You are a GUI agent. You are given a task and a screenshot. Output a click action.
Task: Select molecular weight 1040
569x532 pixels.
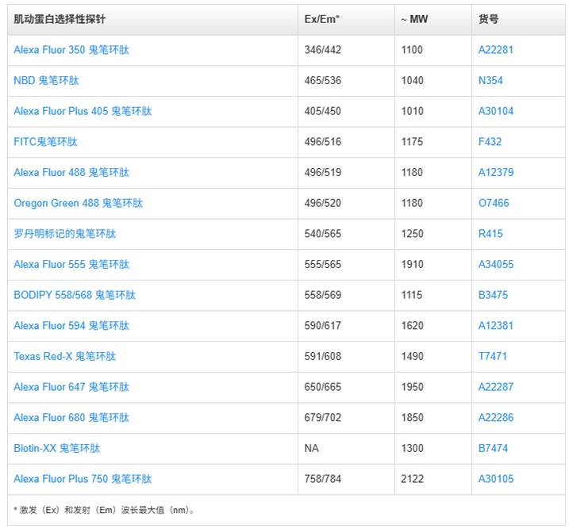(412, 80)
